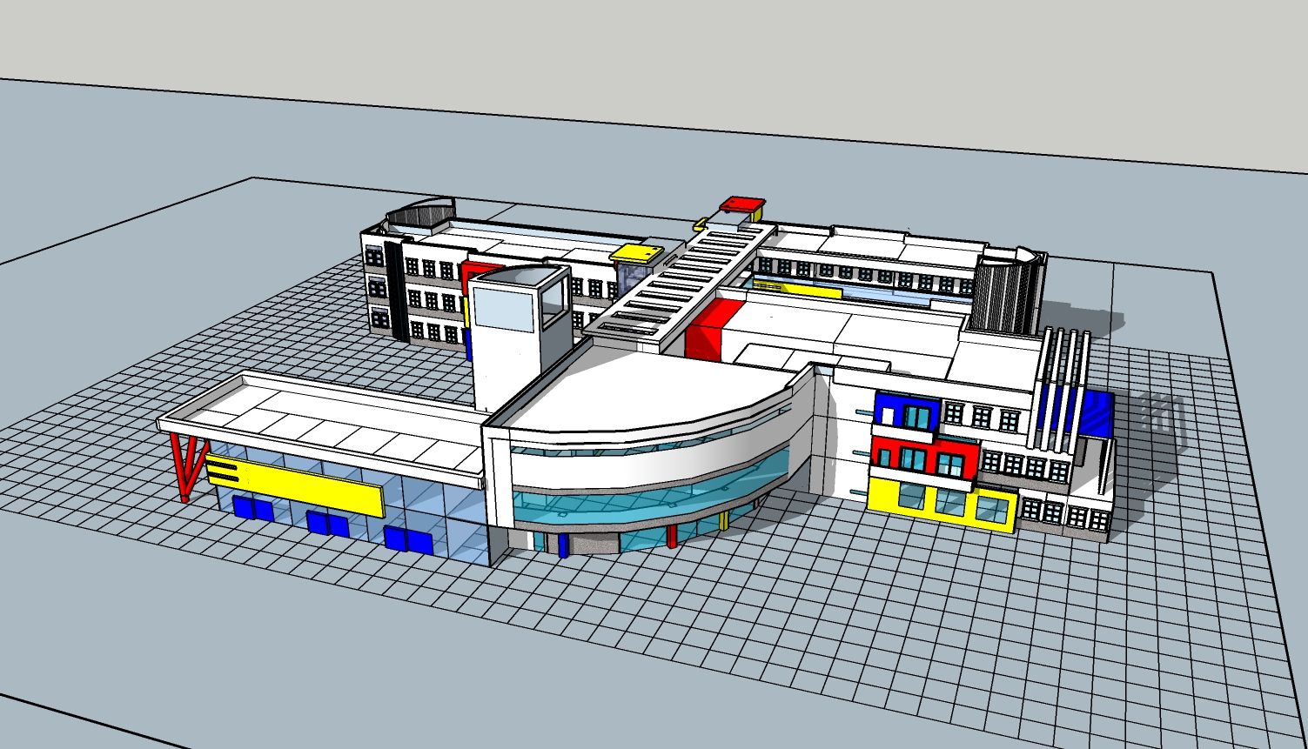Select the red canopy at the walkway's far end
The image size is (1308, 749).
click(x=741, y=205)
